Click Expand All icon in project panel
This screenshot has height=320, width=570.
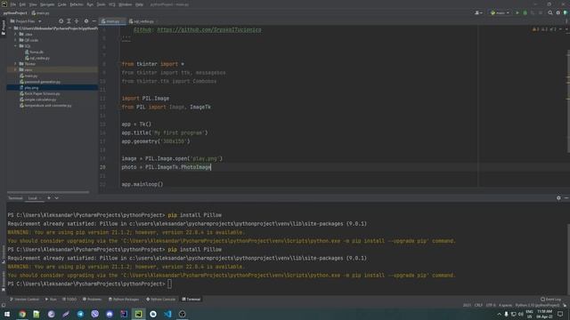click(69, 21)
